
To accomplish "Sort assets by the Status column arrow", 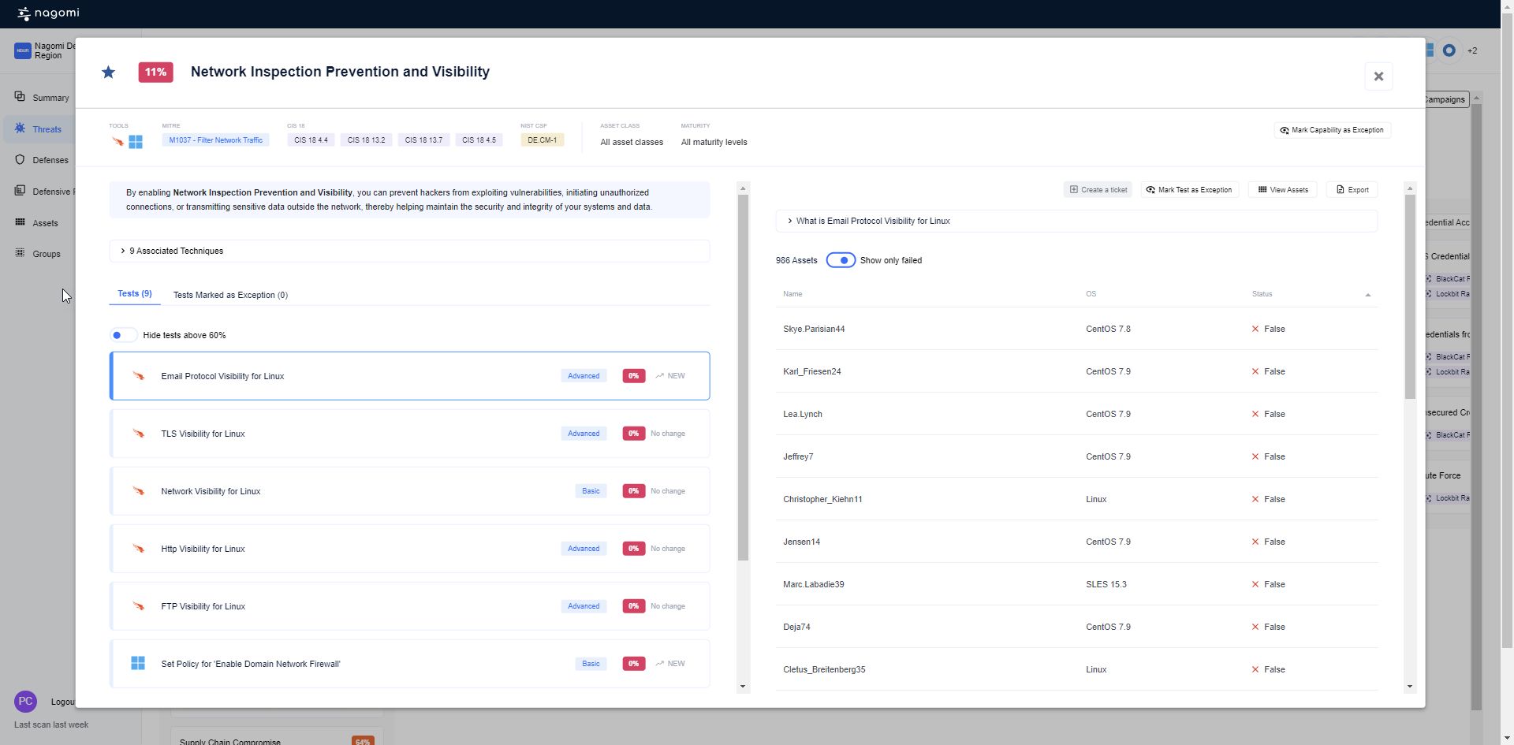I will click(x=1368, y=295).
